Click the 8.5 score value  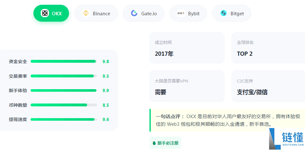tap(106, 105)
